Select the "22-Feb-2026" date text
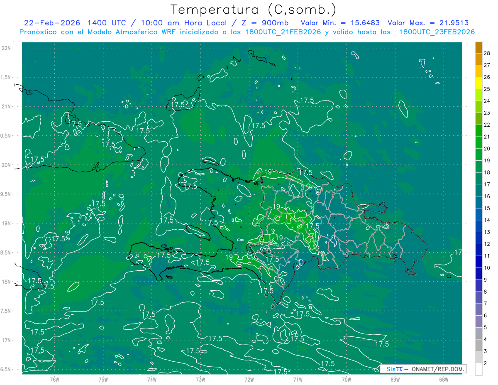498x385 pixels. pos(52,23)
